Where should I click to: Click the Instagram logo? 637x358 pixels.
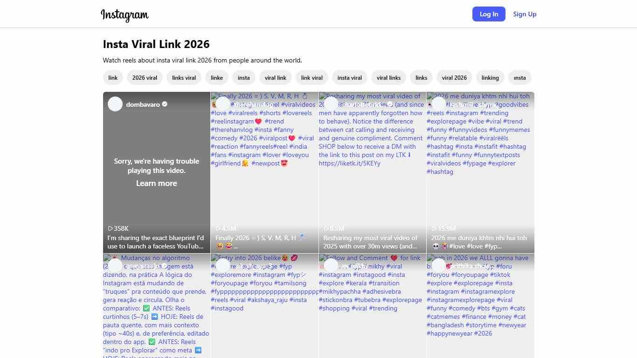125,15
